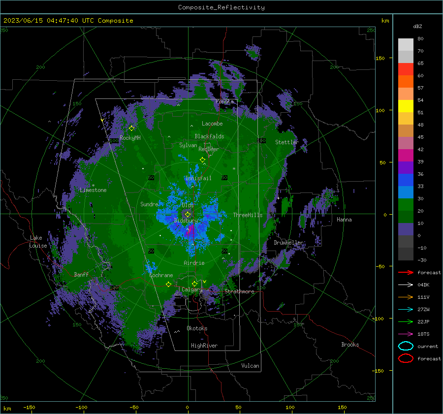The height and width of the screenshot is (414, 443).
Task: Click the dBZ legend heading
Action: [x=417, y=26]
